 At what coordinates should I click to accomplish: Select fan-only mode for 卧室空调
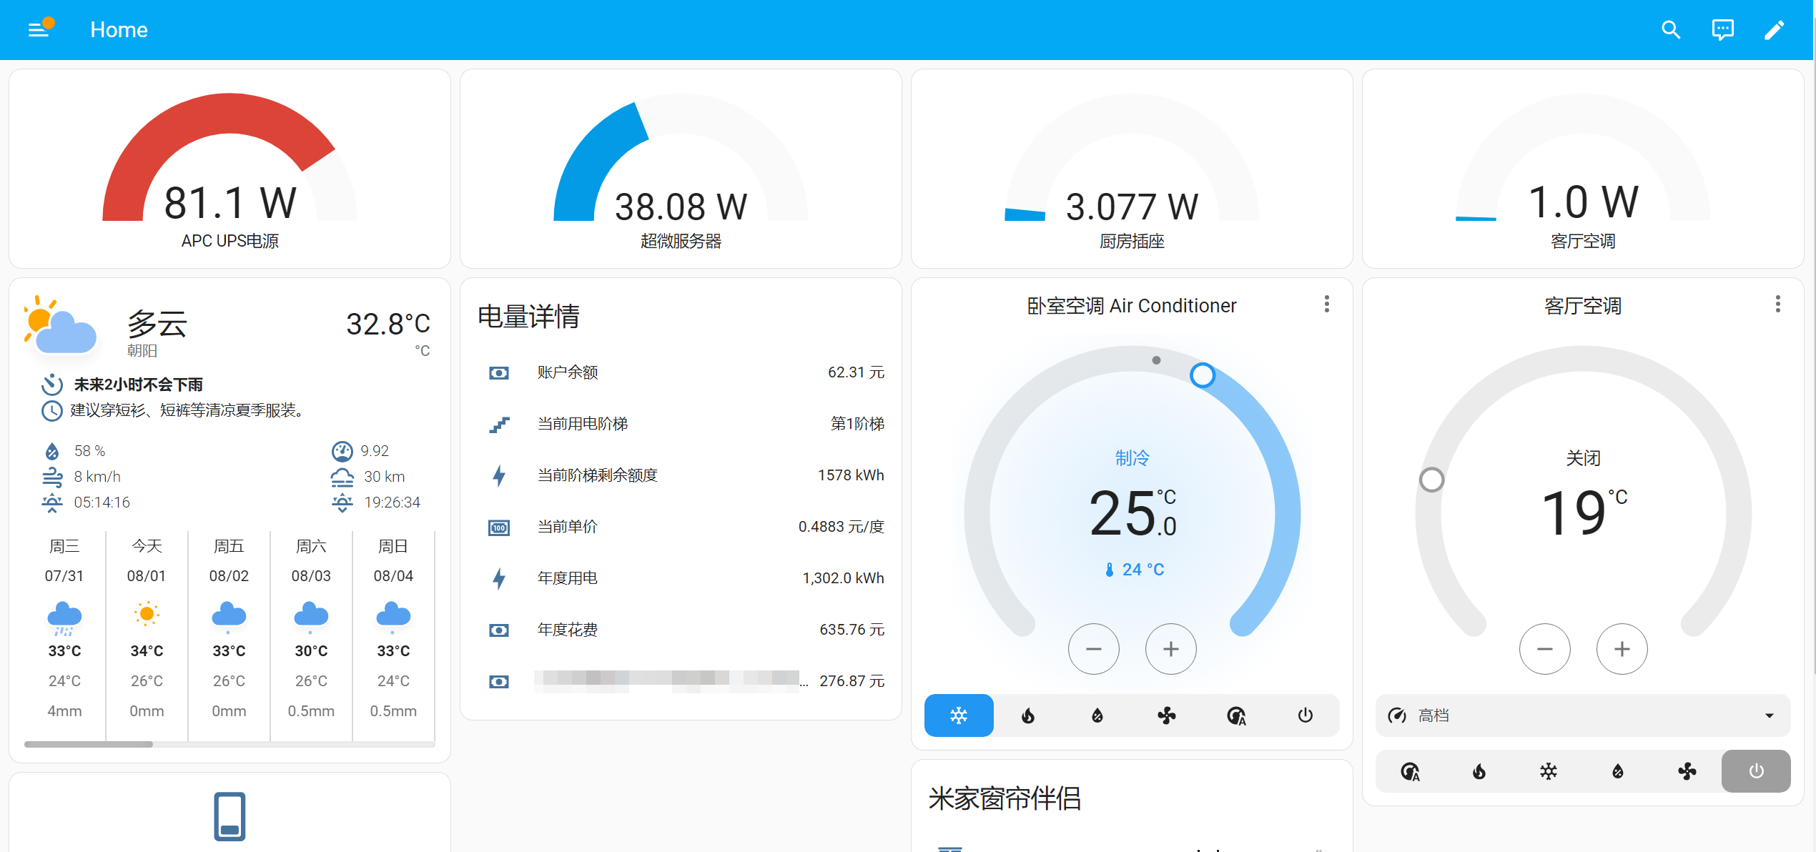[x=1167, y=715]
